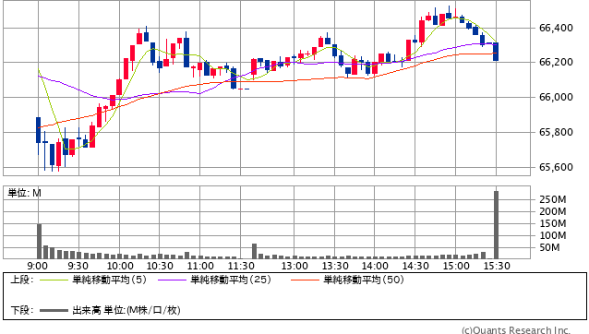Select the 単純移動平均(25) legend label
Viewport: 589px width, 334px height.
tap(231, 280)
